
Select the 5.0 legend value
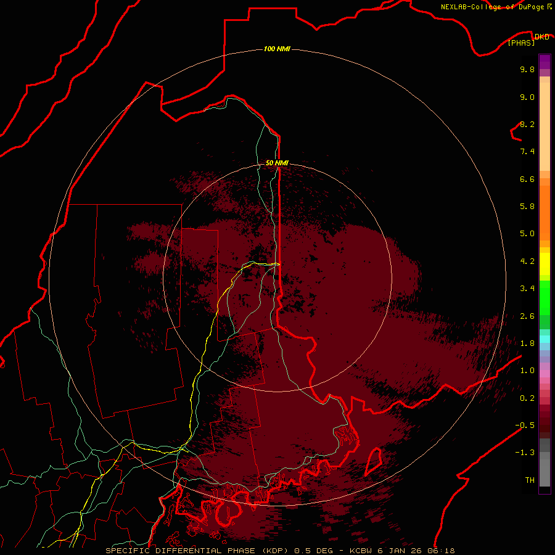[527, 234]
